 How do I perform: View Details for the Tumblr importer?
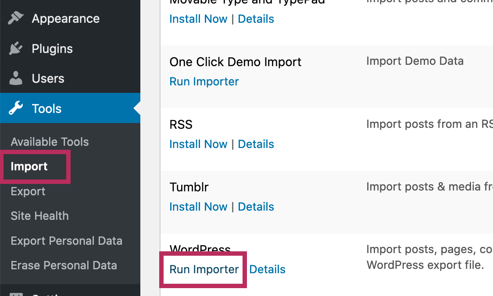click(x=256, y=207)
